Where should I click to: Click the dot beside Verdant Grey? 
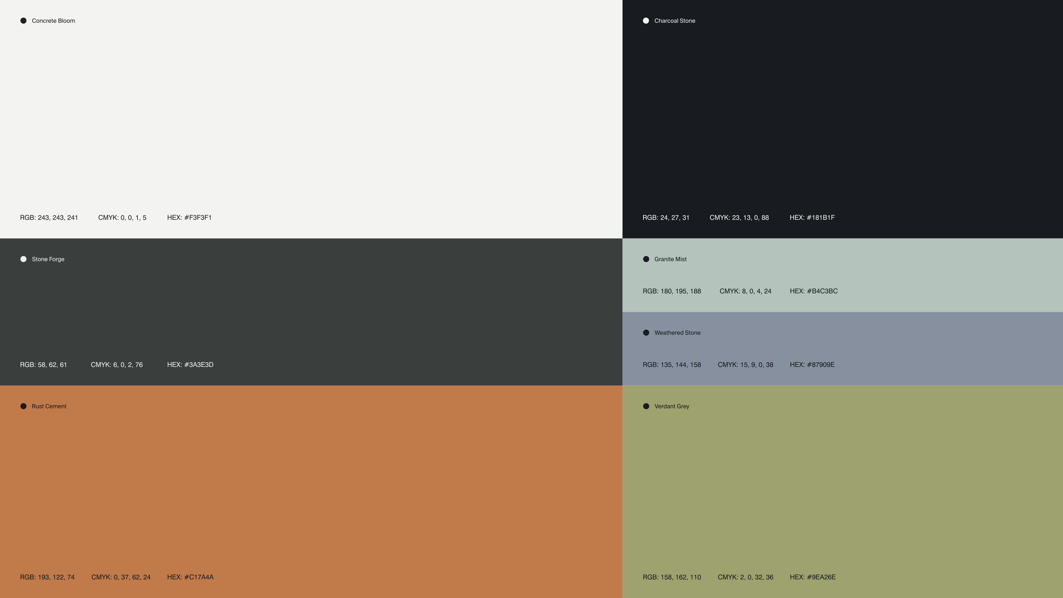pos(646,406)
